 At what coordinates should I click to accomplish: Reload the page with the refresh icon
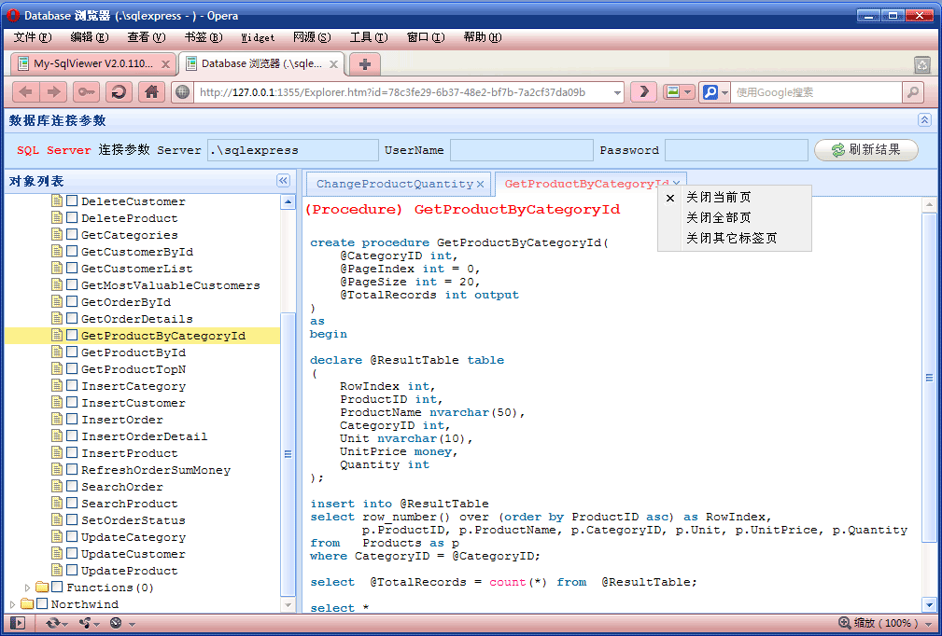click(119, 92)
